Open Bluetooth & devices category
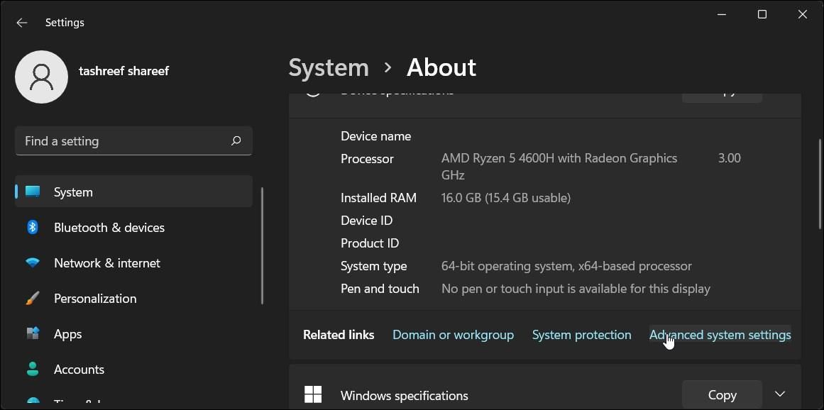 pyautogui.click(x=134, y=227)
